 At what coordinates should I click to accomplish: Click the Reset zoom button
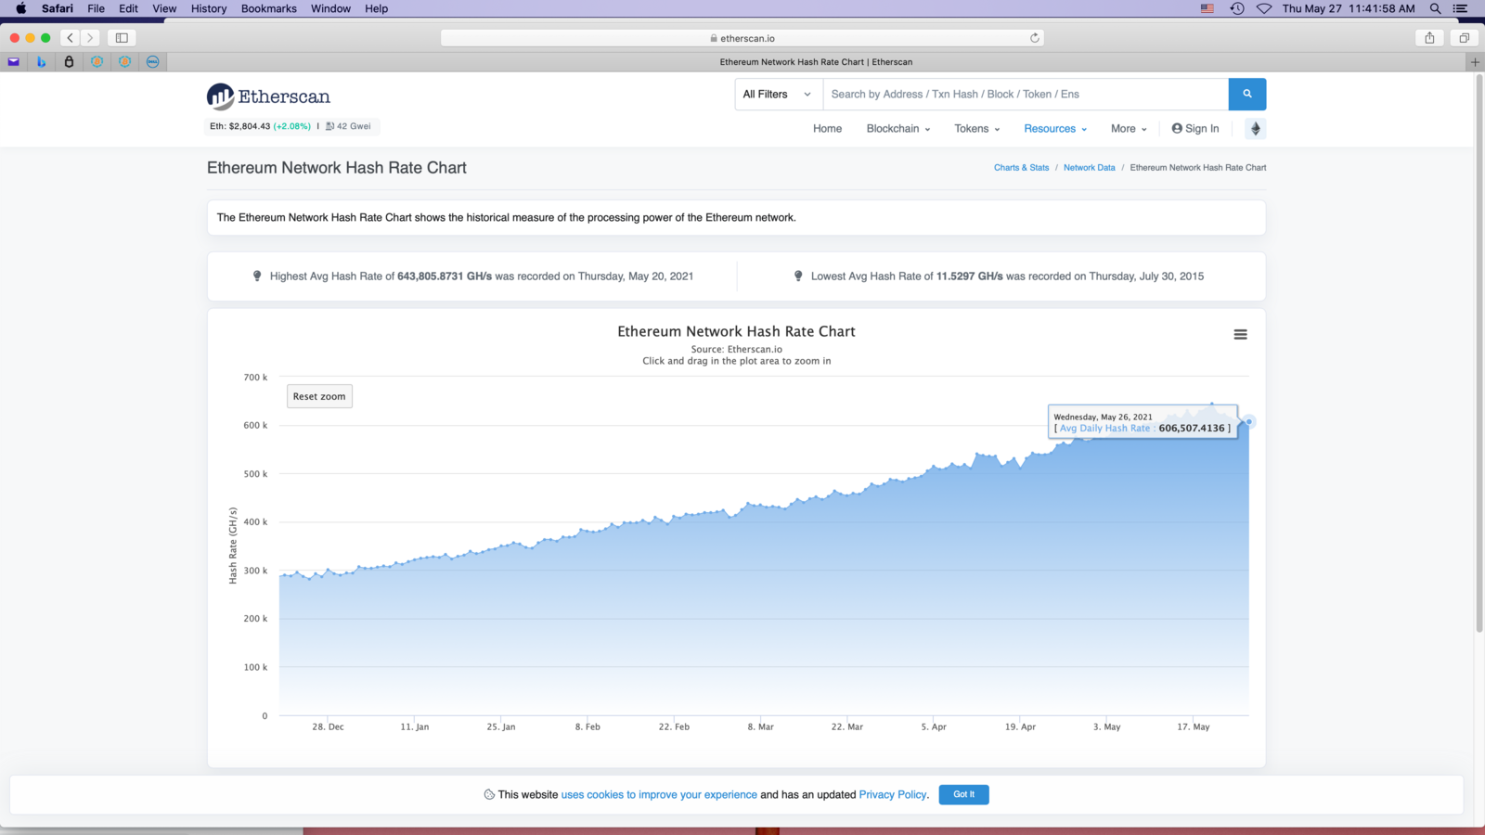(x=319, y=396)
